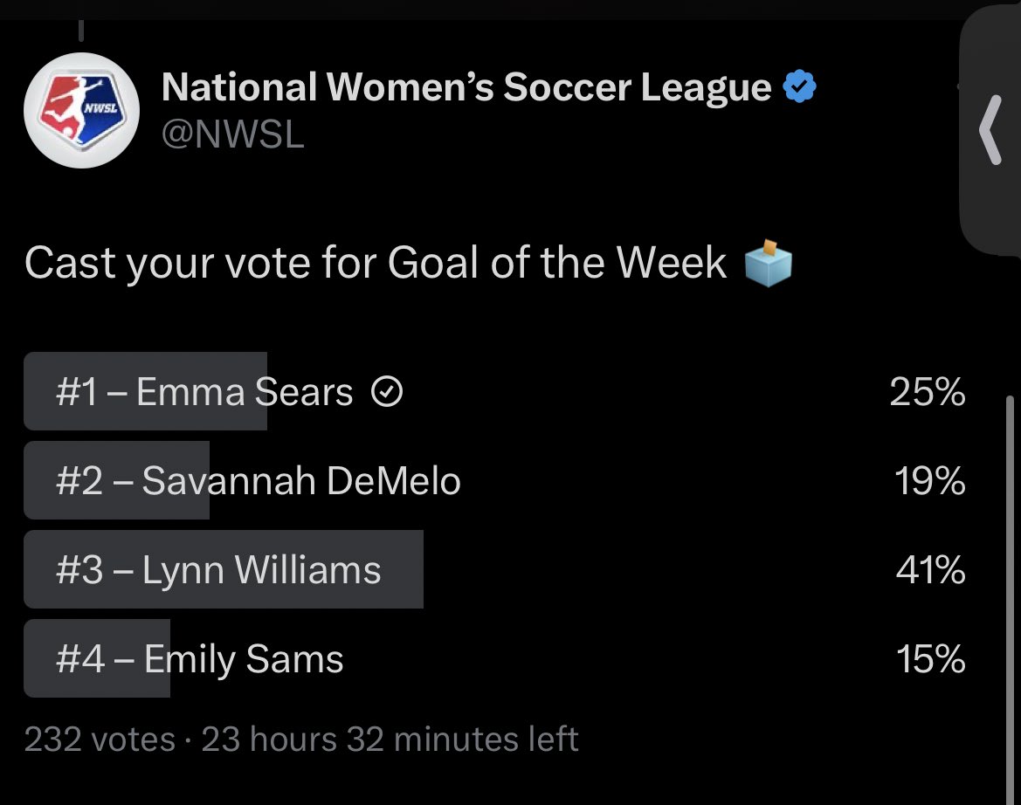This screenshot has width=1021, height=805.
Task: Open the NWSL profile avatar
Action: [x=80, y=110]
